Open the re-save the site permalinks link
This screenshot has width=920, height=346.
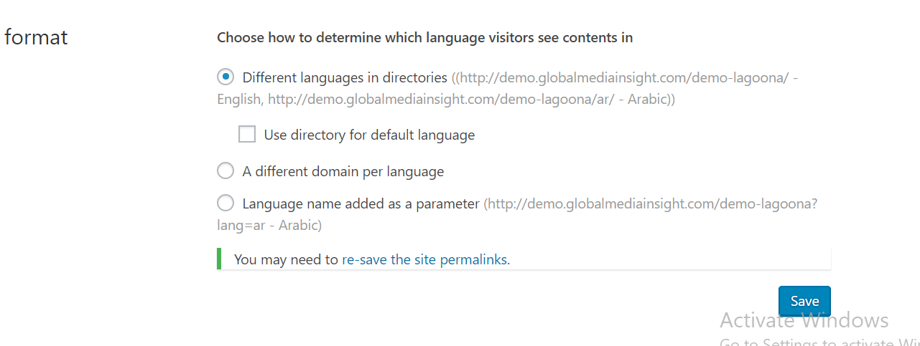[x=425, y=259]
